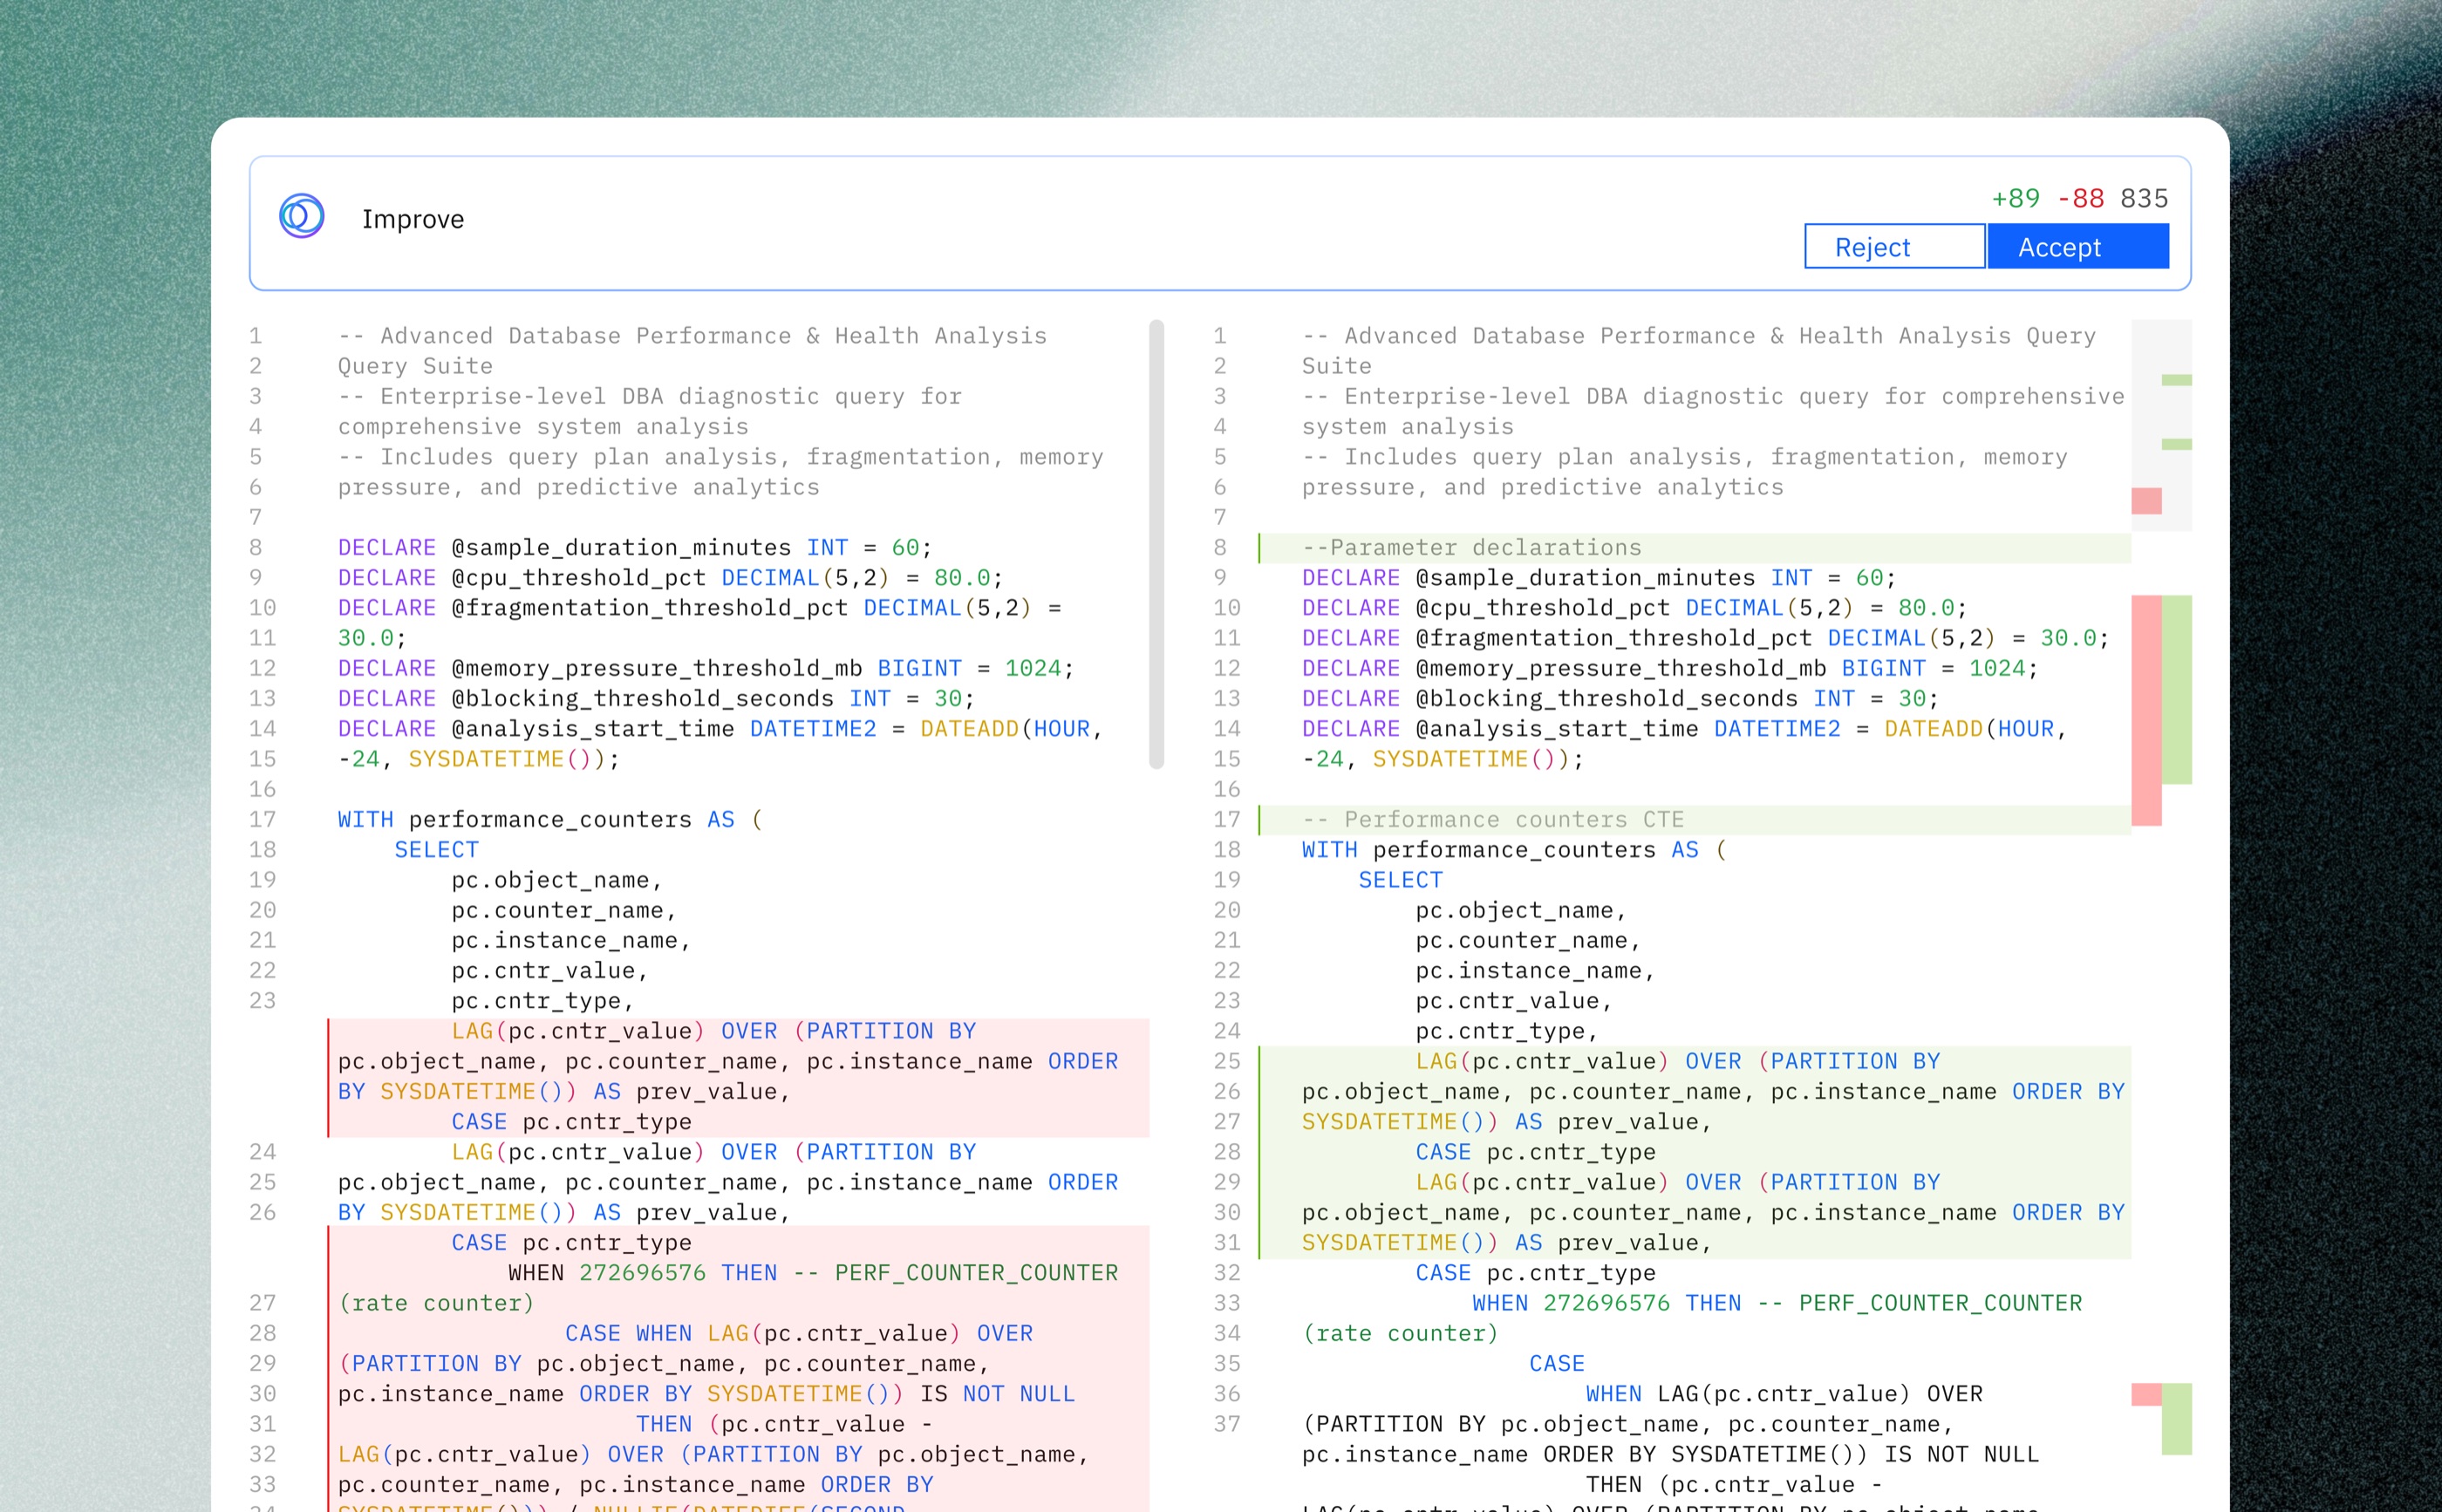Click right pane 'WITH performance_counters AS (' line
Image resolution: width=2442 pixels, height=1512 pixels.
click(1514, 849)
